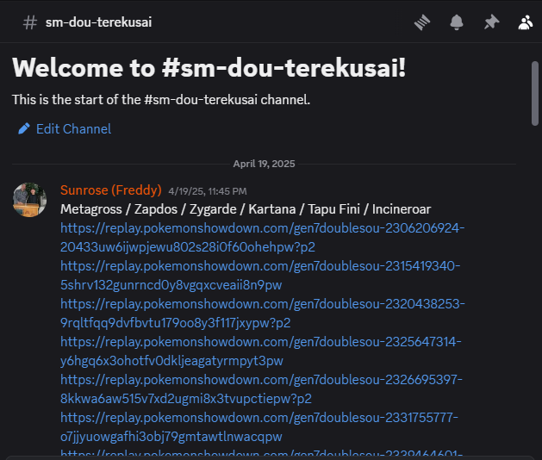Open the Threads panel icon
The image size is (542, 460).
[422, 22]
